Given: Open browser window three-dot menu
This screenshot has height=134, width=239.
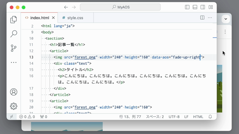Looking at the screenshot, I should tap(225, 32).
